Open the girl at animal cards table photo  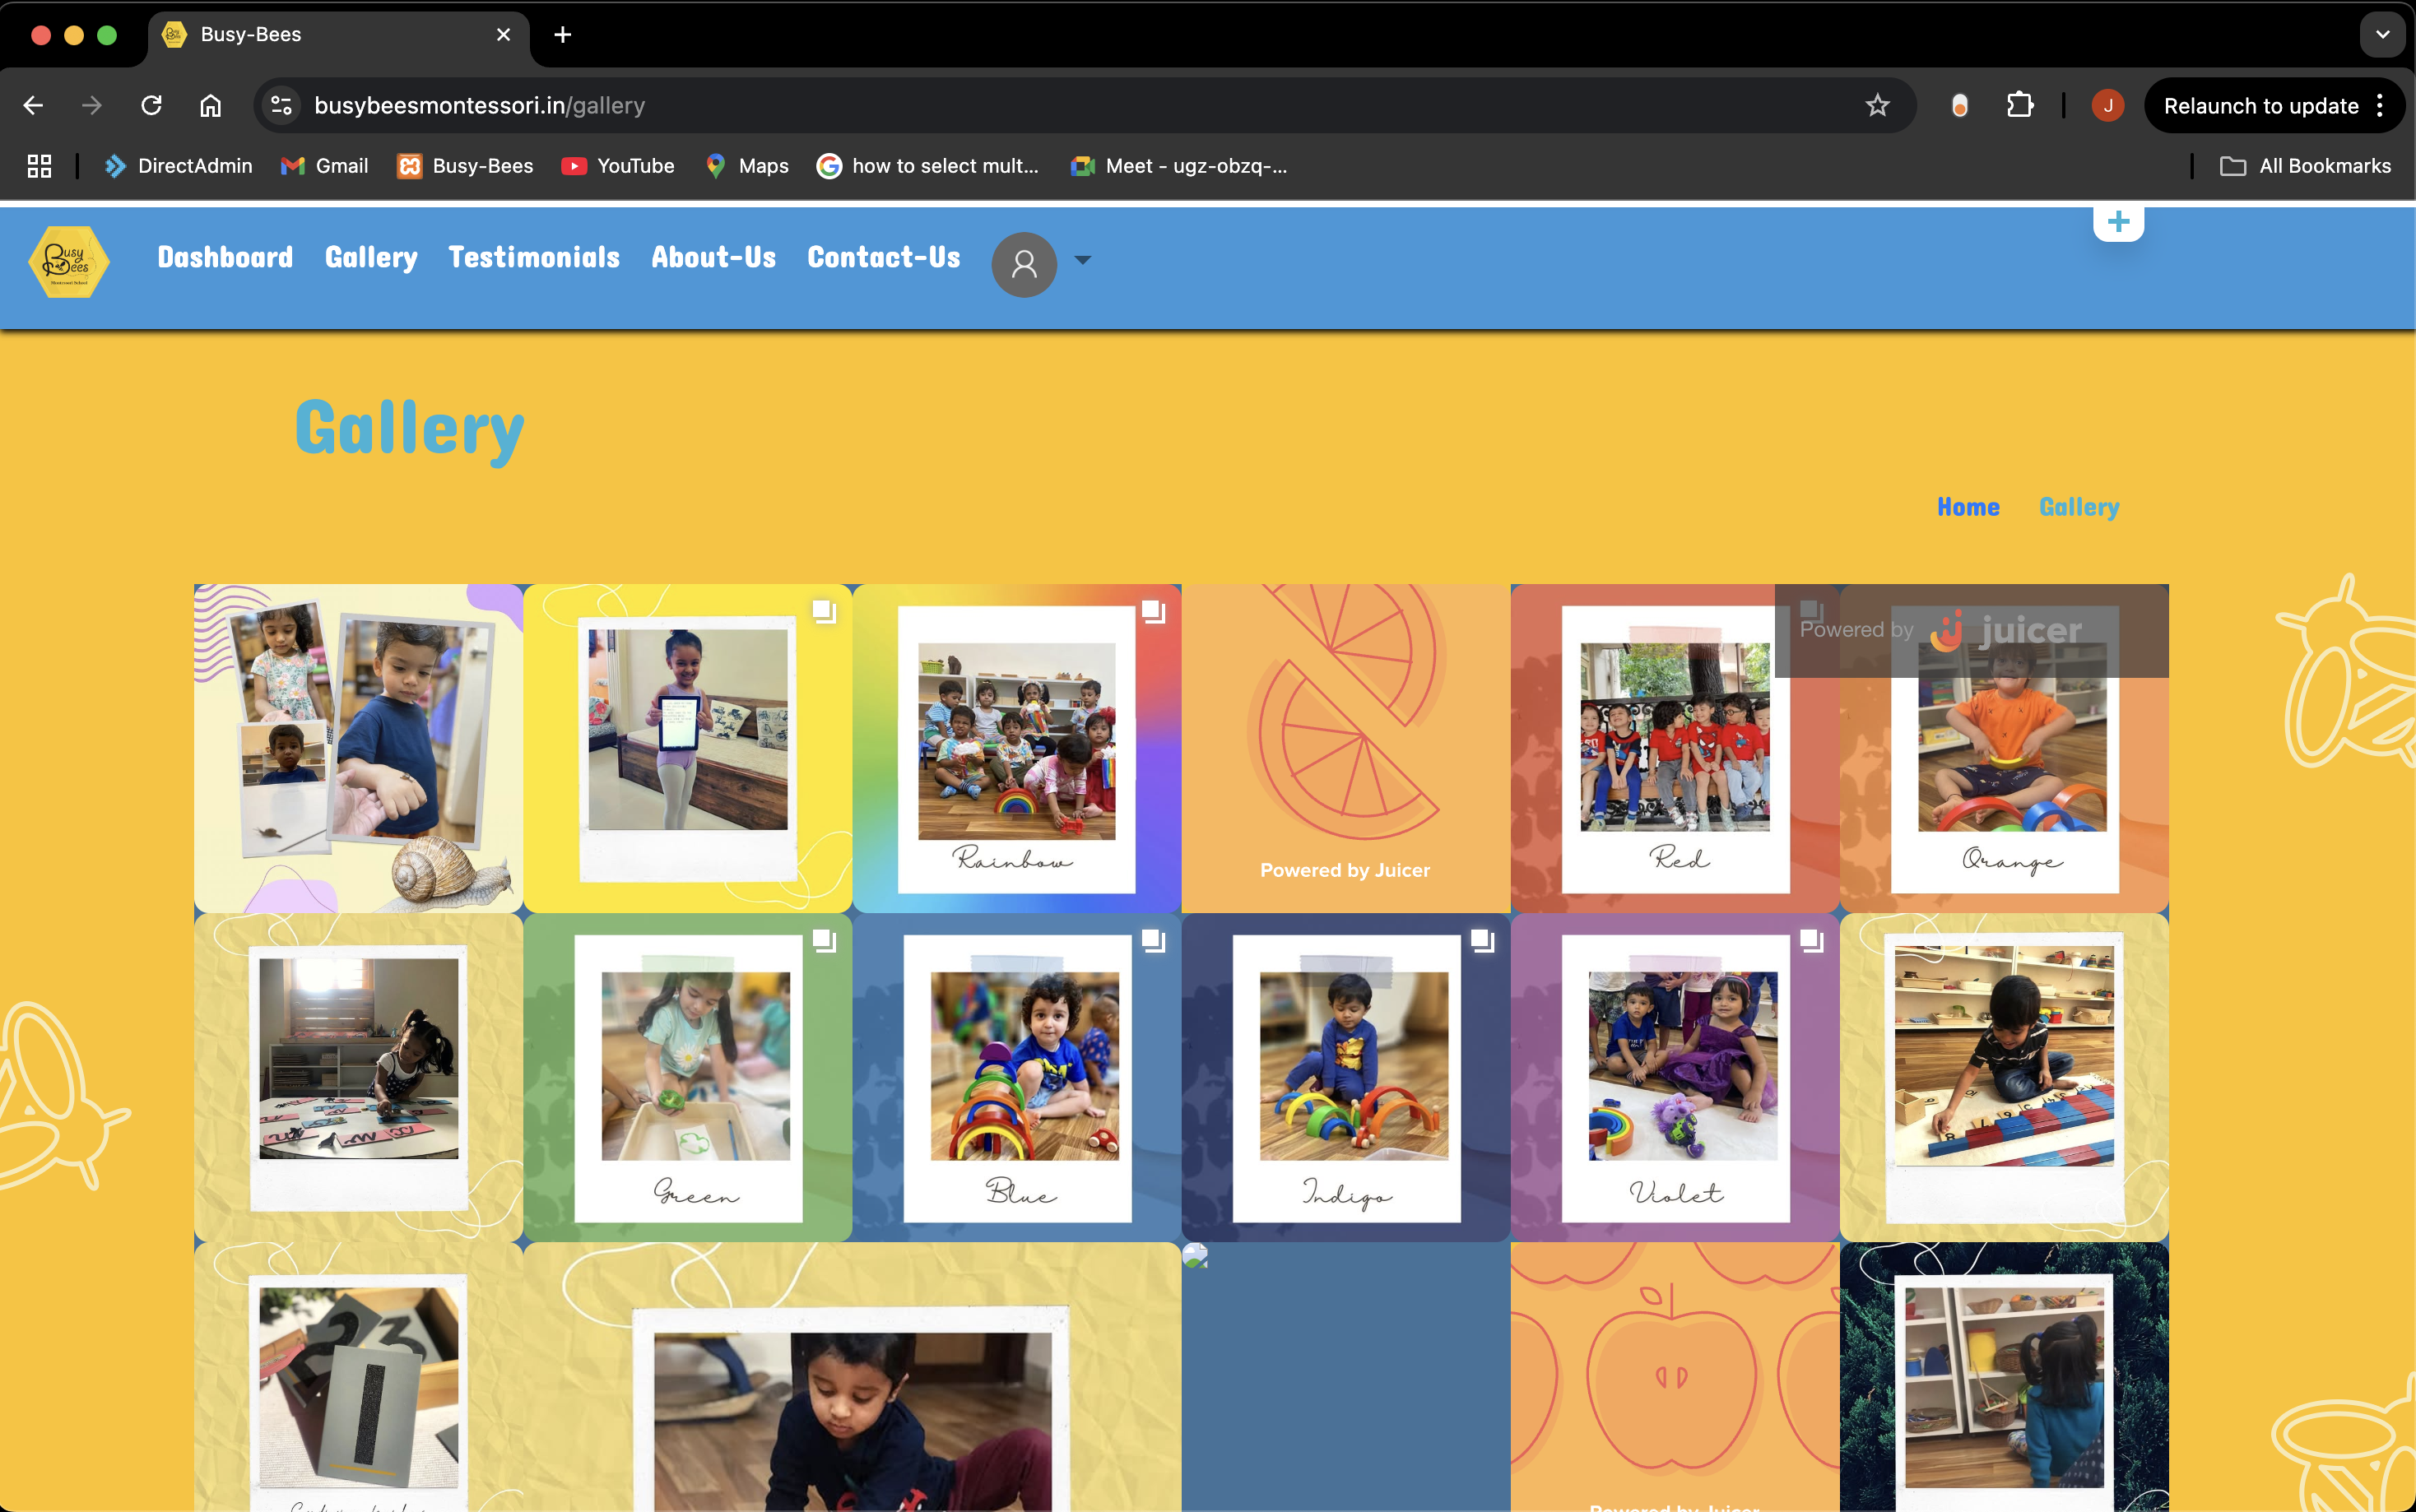[358, 1077]
